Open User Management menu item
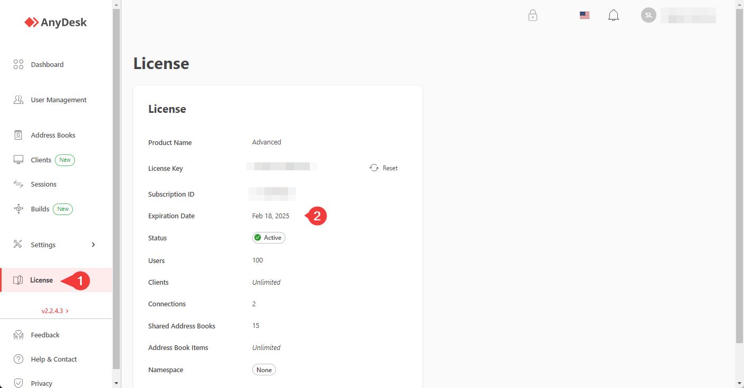744x388 pixels. point(59,100)
